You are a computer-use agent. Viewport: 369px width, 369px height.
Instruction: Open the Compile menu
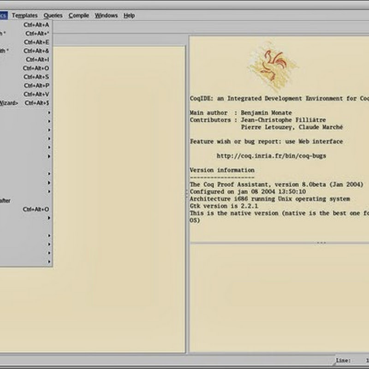78,15
